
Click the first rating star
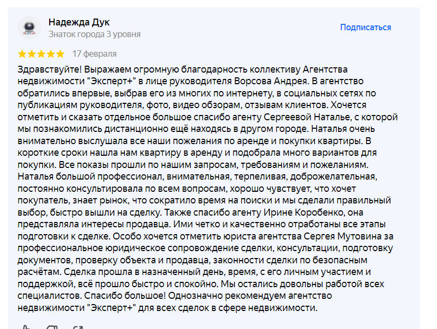click(x=22, y=54)
